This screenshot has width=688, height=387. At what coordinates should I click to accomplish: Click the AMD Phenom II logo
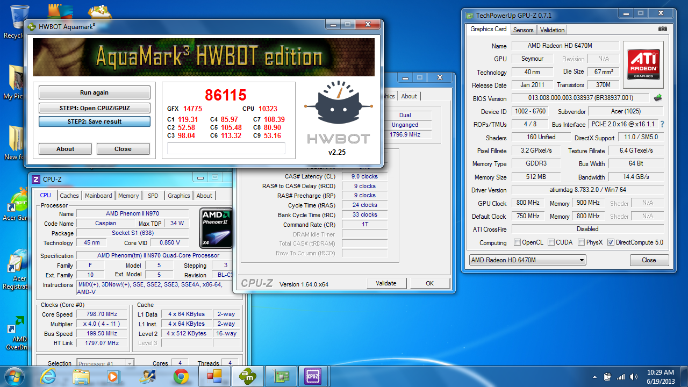(216, 228)
